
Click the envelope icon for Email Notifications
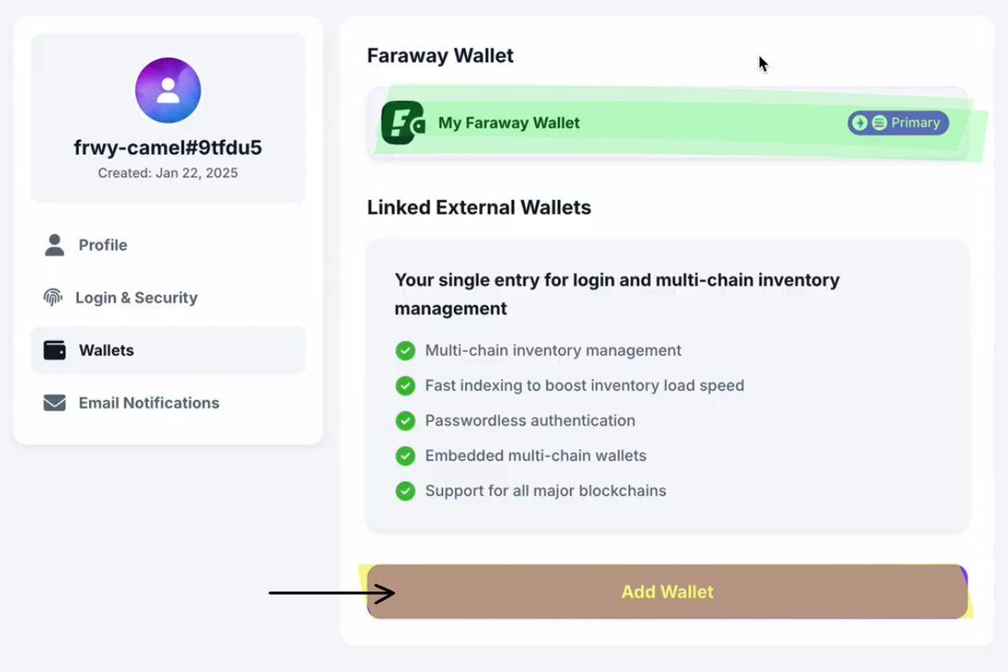pyautogui.click(x=55, y=403)
